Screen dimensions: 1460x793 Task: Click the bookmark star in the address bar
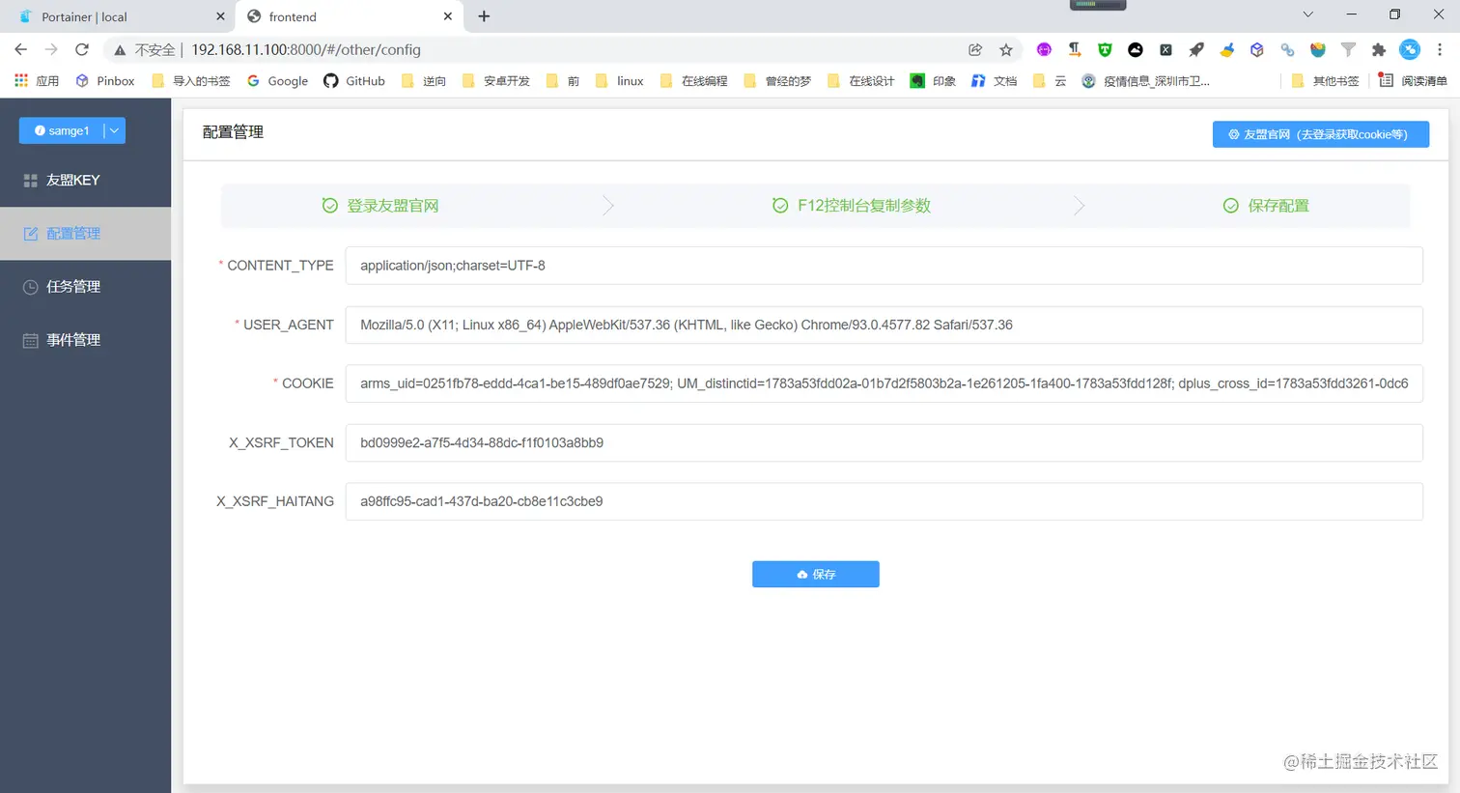[x=1005, y=49]
